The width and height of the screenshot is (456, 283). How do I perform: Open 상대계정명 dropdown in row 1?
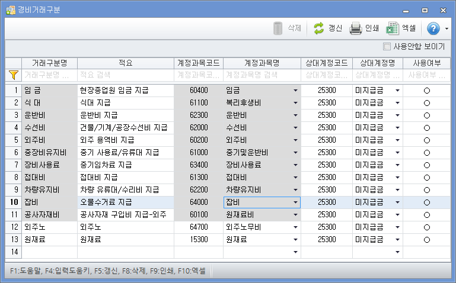397,91
